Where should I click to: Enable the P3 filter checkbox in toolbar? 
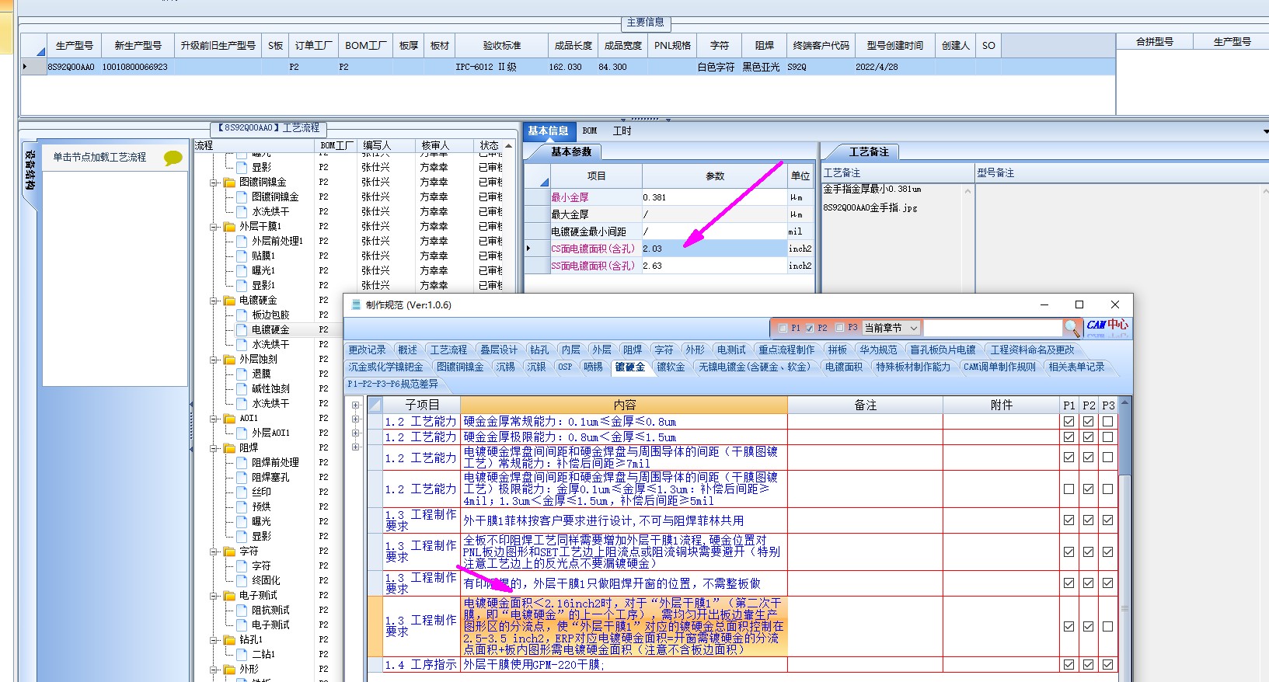[x=839, y=328]
